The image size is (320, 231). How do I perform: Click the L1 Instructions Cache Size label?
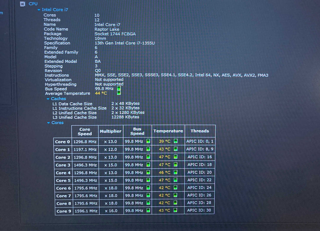click(80, 108)
